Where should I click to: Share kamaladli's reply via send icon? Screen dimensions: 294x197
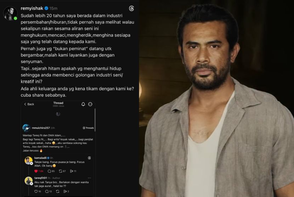click(x=72, y=171)
